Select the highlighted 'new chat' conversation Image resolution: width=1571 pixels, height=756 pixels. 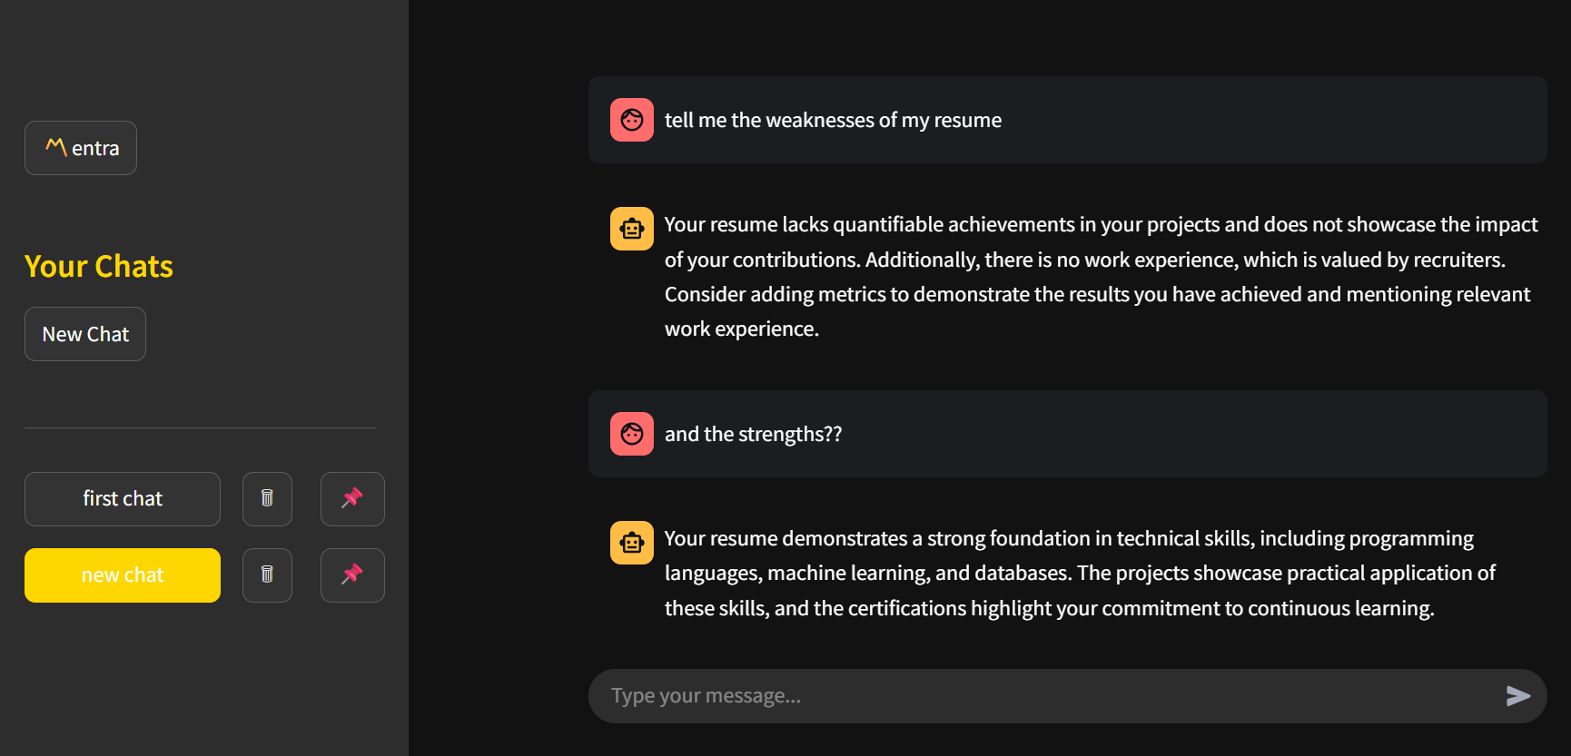point(123,575)
